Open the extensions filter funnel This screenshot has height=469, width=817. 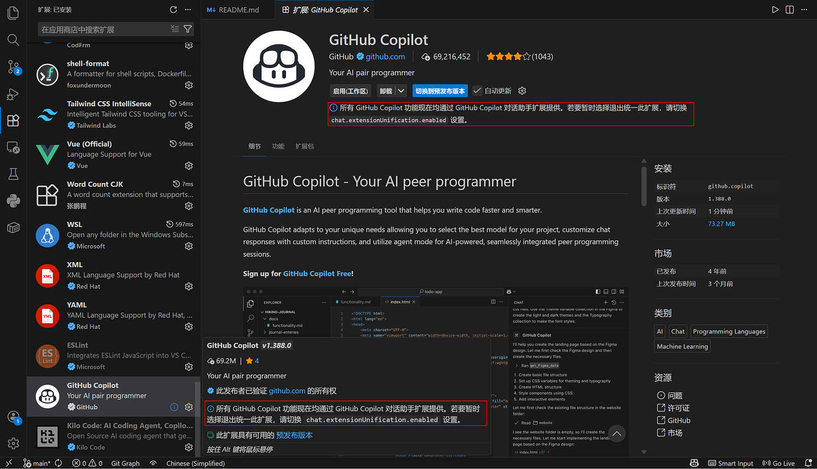[188, 28]
